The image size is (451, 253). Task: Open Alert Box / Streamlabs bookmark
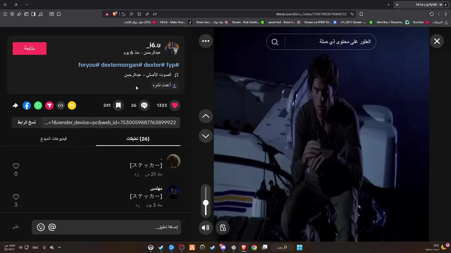click(x=393, y=22)
